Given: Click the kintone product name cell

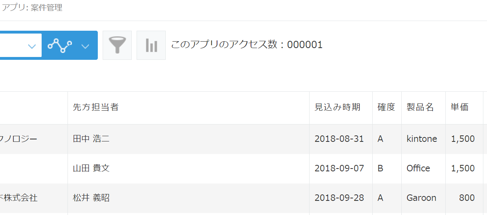Looking at the screenshot, I should pyautogui.click(x=422, y=139).
